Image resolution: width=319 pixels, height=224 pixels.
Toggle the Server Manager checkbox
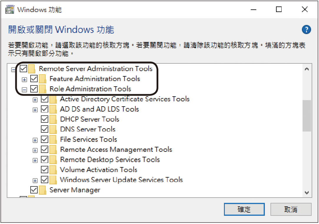pyautogui.click(x=34, y=190)
